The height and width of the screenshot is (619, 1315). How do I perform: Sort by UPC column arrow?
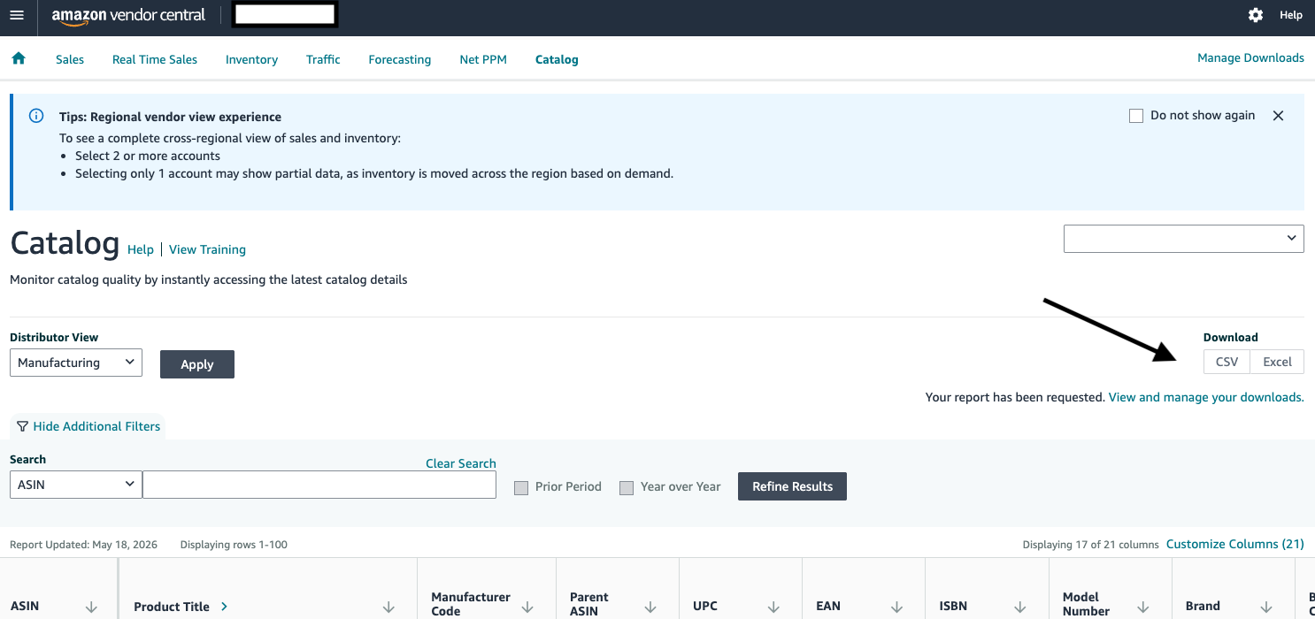tap(773, 607)
